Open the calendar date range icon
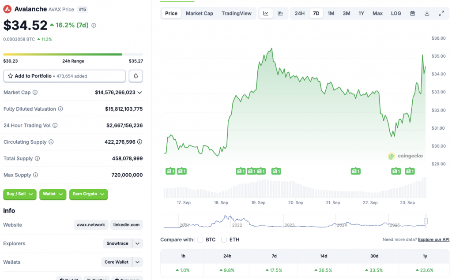The height and width of the screenshot is (280, 452). click(413, 13)
